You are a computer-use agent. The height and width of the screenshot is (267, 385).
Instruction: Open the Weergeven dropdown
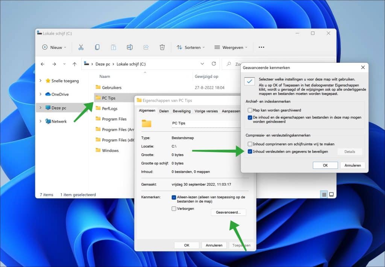click(x=230, y=47)
